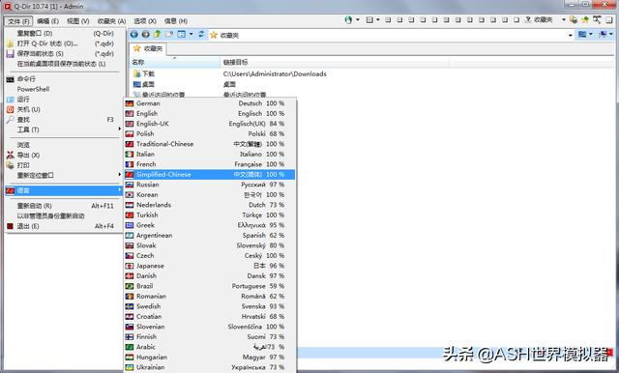Go back with the blue back arrow
The height and width of the screenshot is (373, 619).
click(x=134, y=35)
